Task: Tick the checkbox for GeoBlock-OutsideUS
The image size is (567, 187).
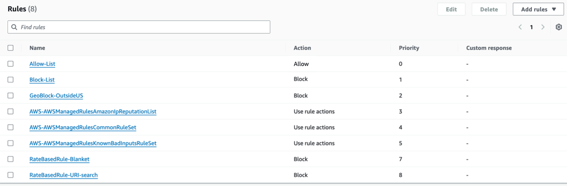Action: [x=11, y=96]
